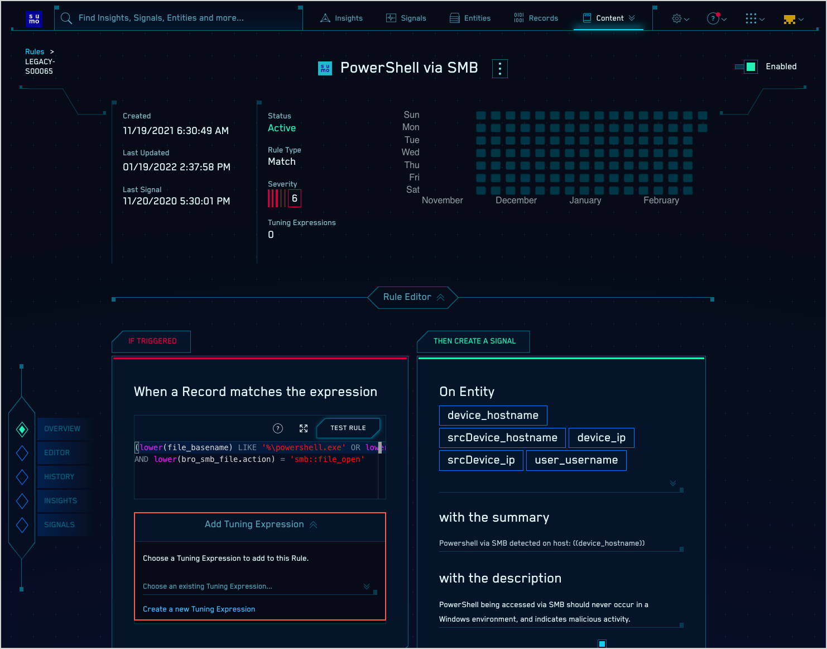Click the Sumo Logic home logo
The height and width of the screenshot is (649, 827).
(x=34, y=18)
